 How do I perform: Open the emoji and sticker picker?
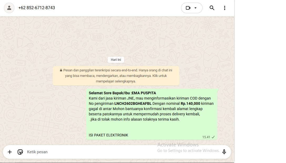[20, 152]
